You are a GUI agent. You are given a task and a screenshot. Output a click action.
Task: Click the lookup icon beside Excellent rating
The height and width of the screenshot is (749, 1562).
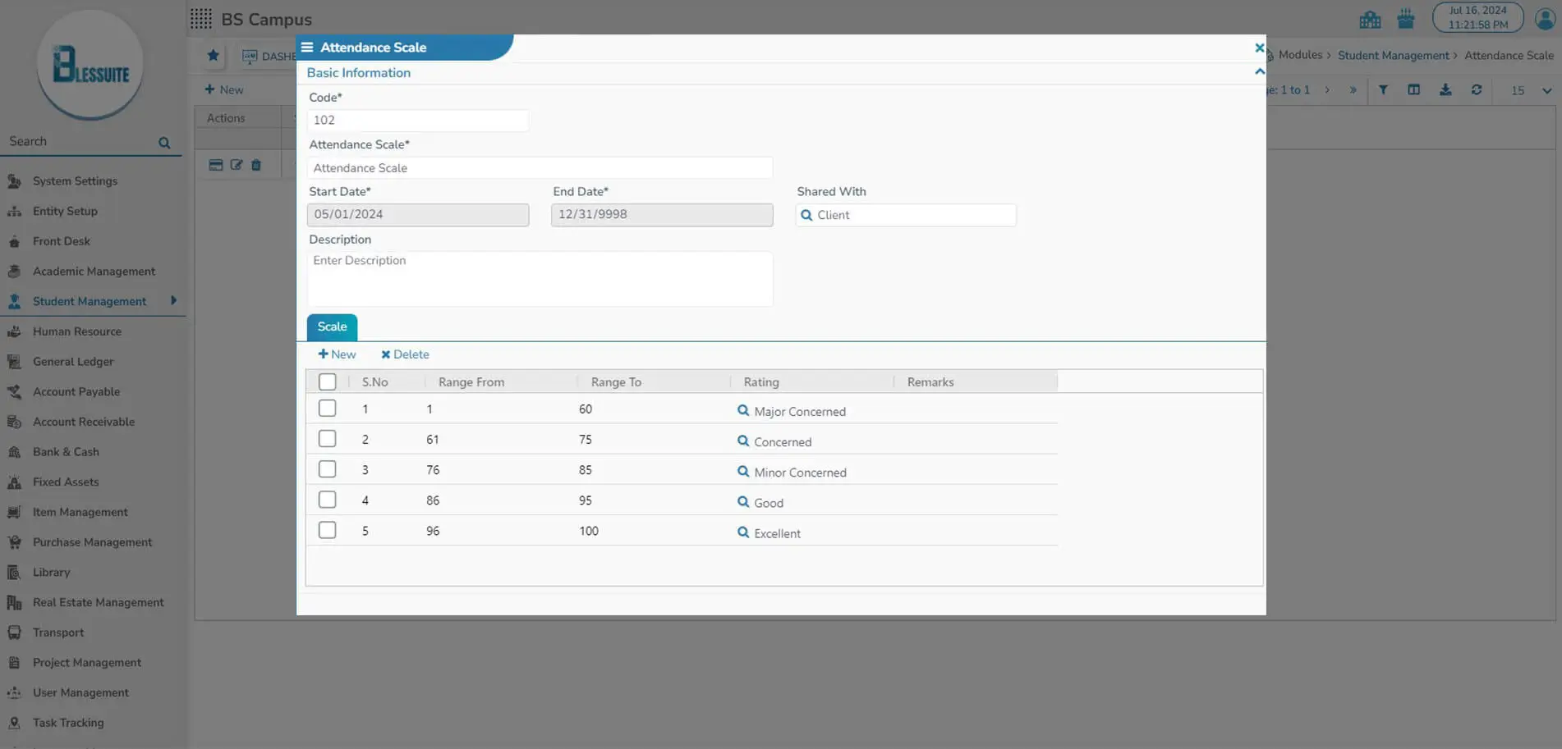pos(742,532)
